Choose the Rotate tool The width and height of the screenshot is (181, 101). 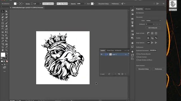pyautogui.click(x=3, y=29)
